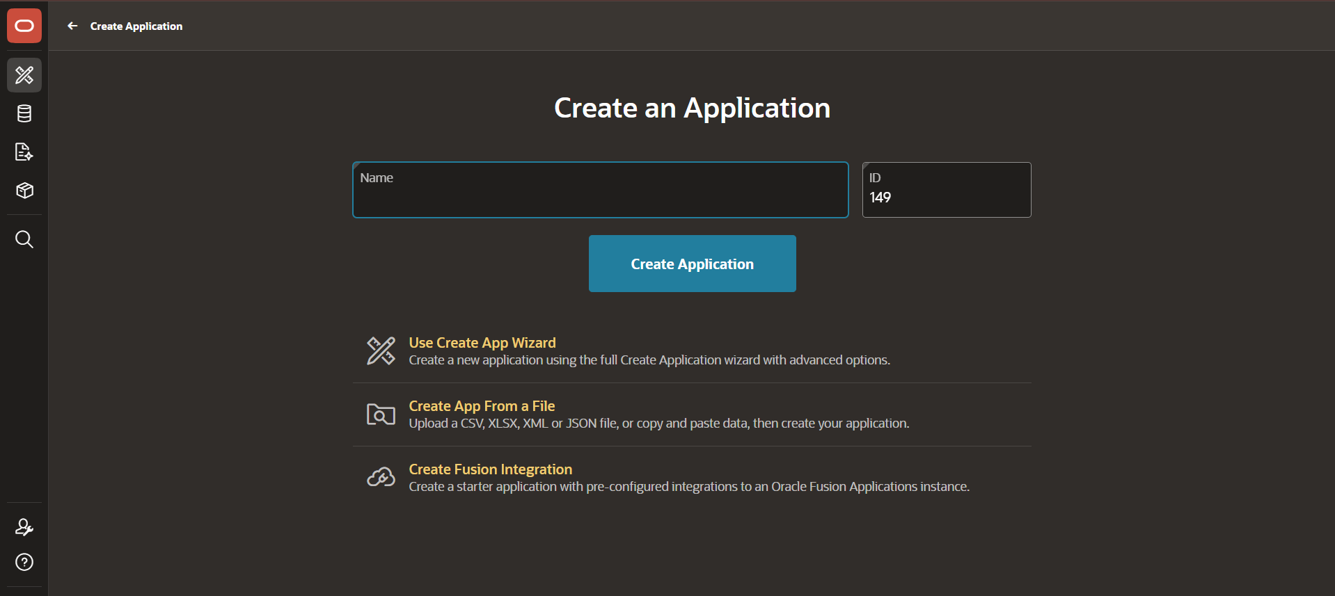Open App Builder from the sidebar
Image resolution: width=1335 pixels, height=596 pixels.
(24, 75)
